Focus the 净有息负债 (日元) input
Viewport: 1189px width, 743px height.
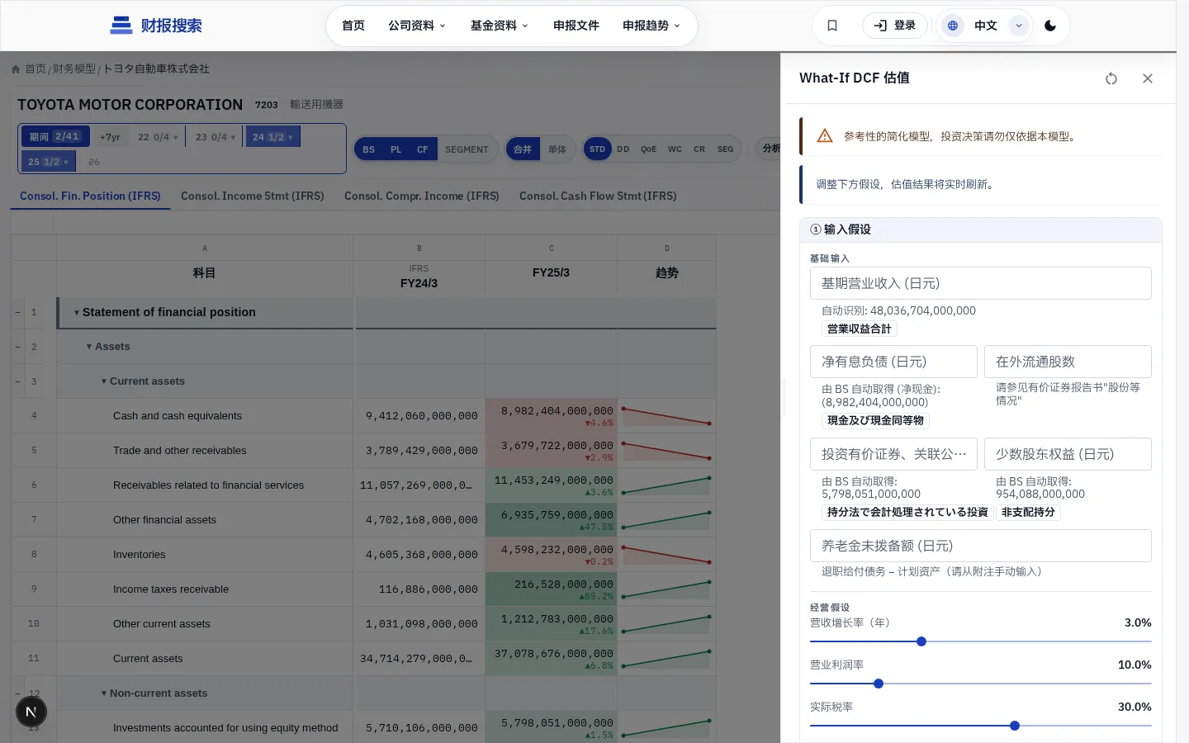893,362
